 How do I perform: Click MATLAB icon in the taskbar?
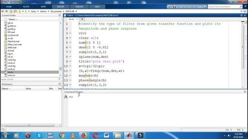coord(129,136)
